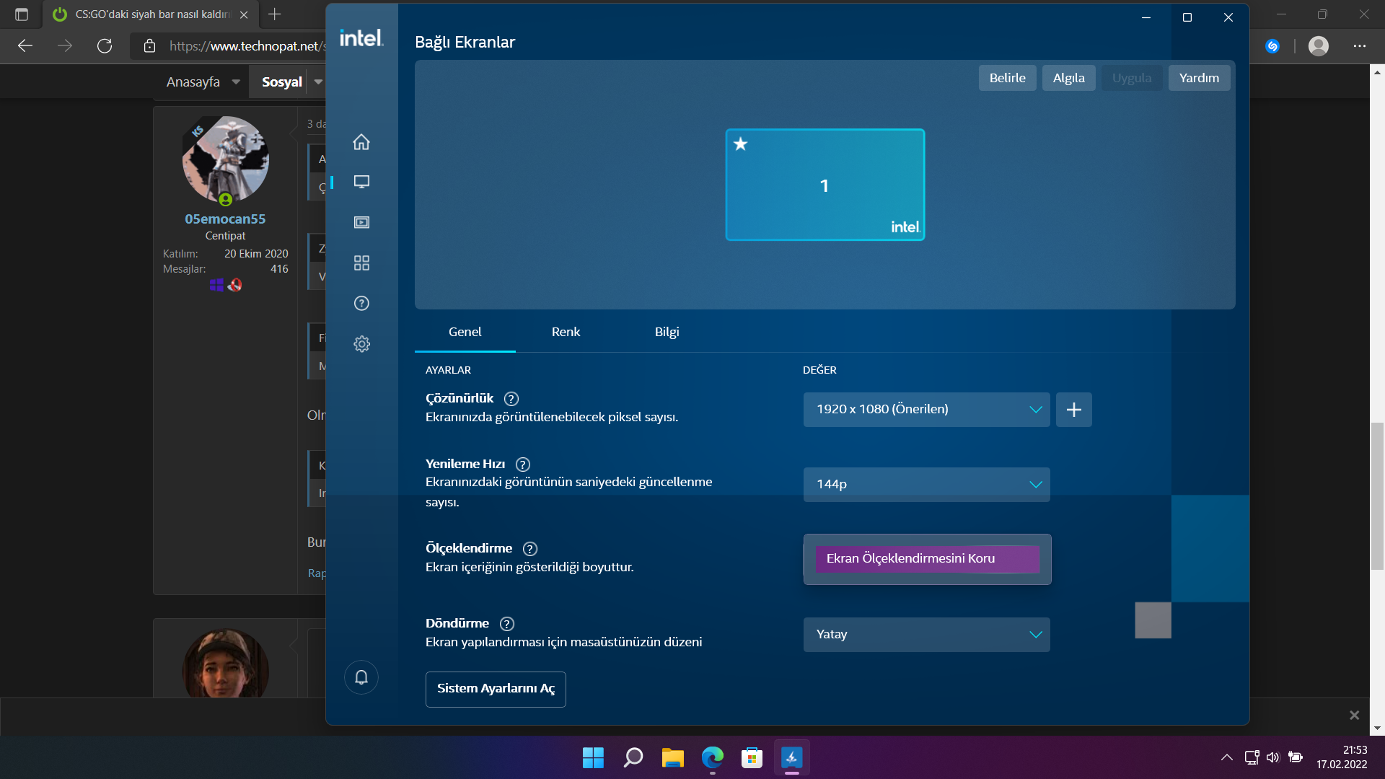Select the Display monitor sidebar icon
Screen dimensions: 1385x779
(361, 182)
